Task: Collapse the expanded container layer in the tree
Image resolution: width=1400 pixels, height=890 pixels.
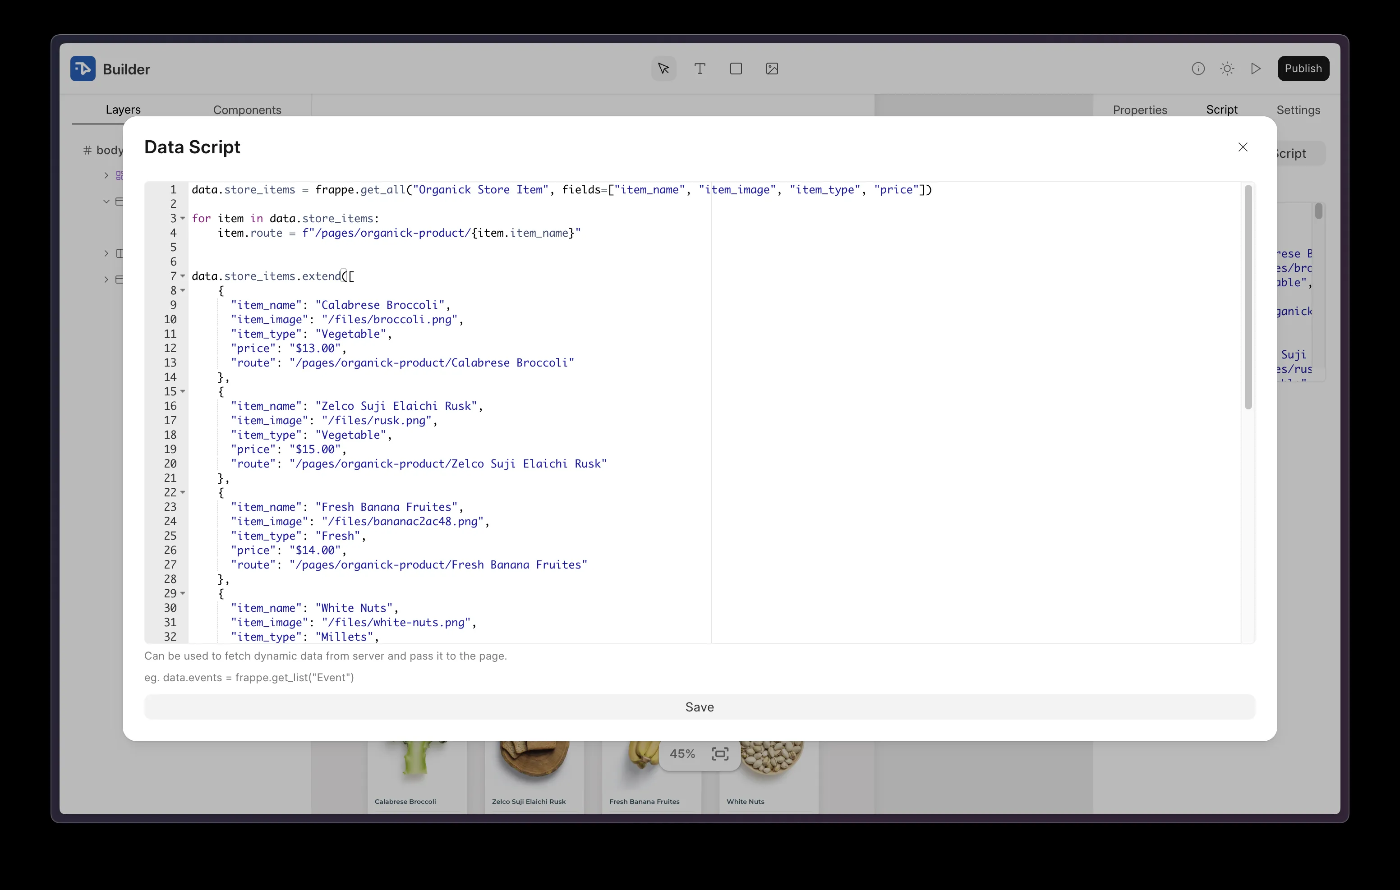Action: (106, 201)
